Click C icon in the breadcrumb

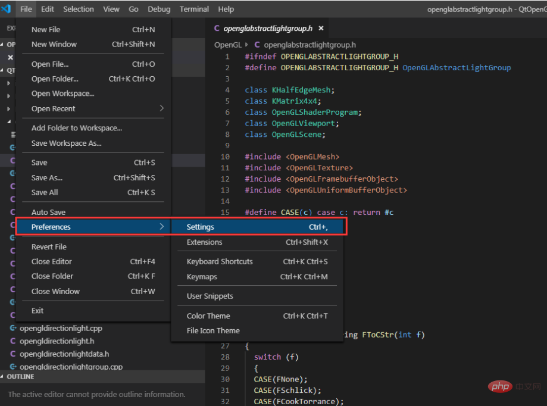coord(257,45)
